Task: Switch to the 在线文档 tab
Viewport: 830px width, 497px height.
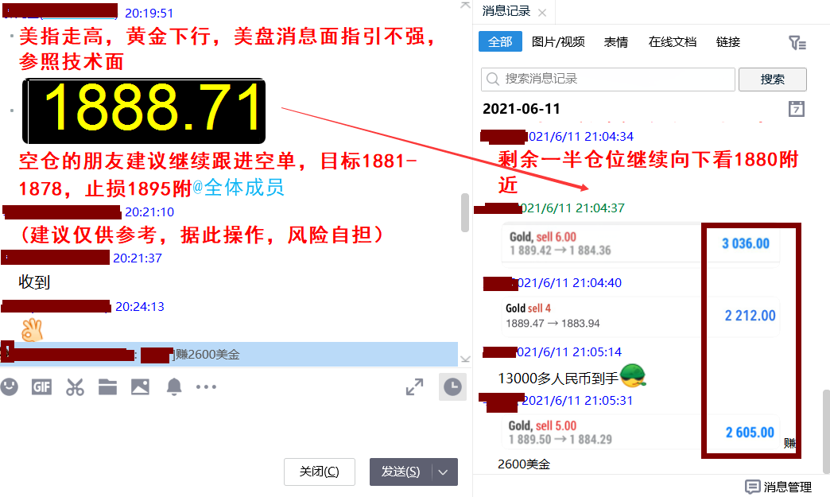Action: tap(673, 42)
